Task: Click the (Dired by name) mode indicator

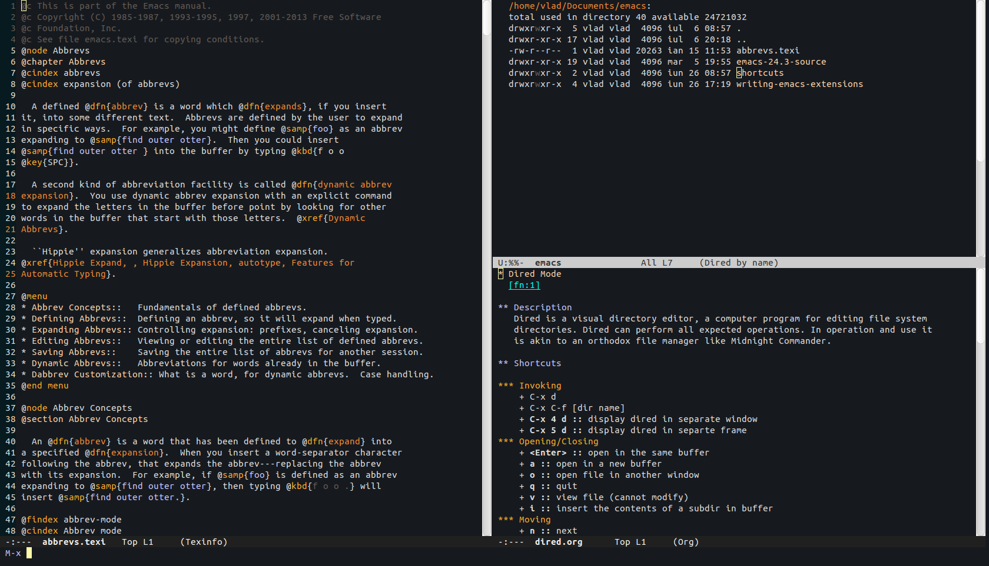Action: coord(739,263)
